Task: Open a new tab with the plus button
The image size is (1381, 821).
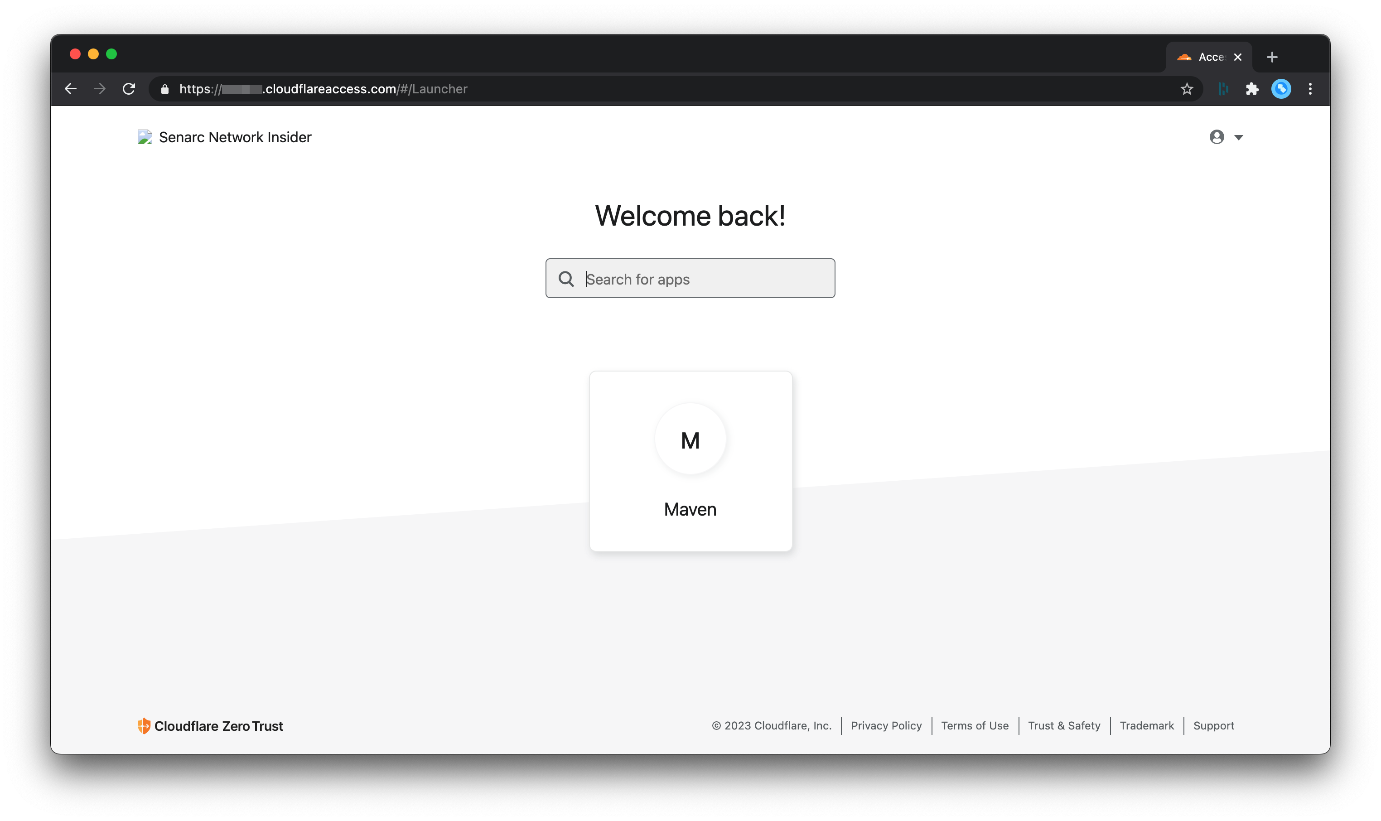Action: click(1272, 57)
